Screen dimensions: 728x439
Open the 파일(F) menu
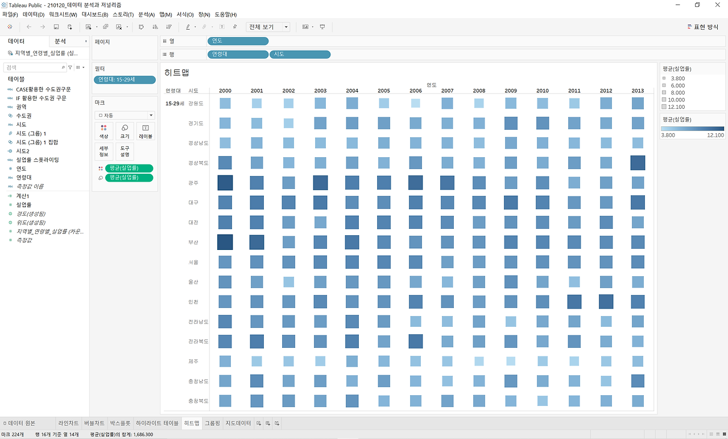pos(10,14)
